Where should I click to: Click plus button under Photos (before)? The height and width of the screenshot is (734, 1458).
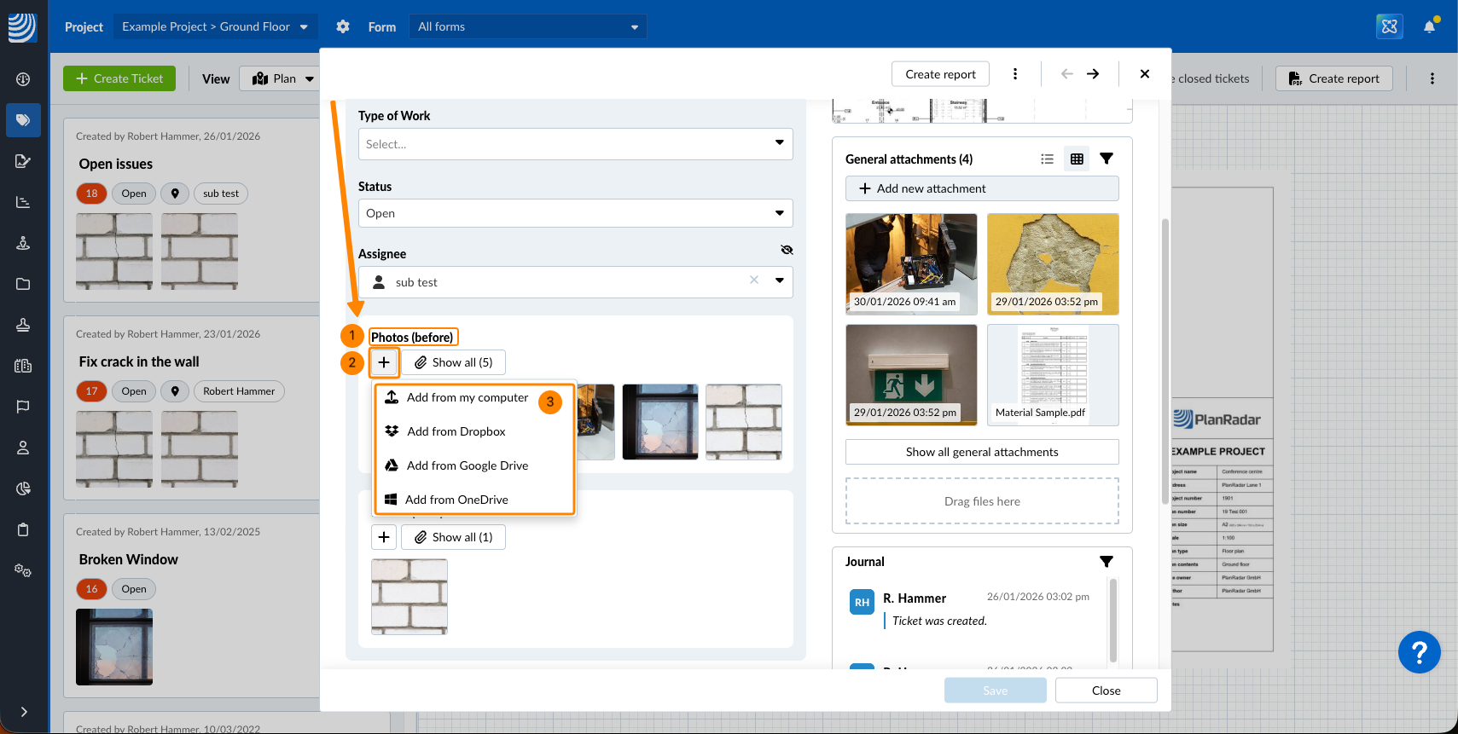[x=384, y=362]
